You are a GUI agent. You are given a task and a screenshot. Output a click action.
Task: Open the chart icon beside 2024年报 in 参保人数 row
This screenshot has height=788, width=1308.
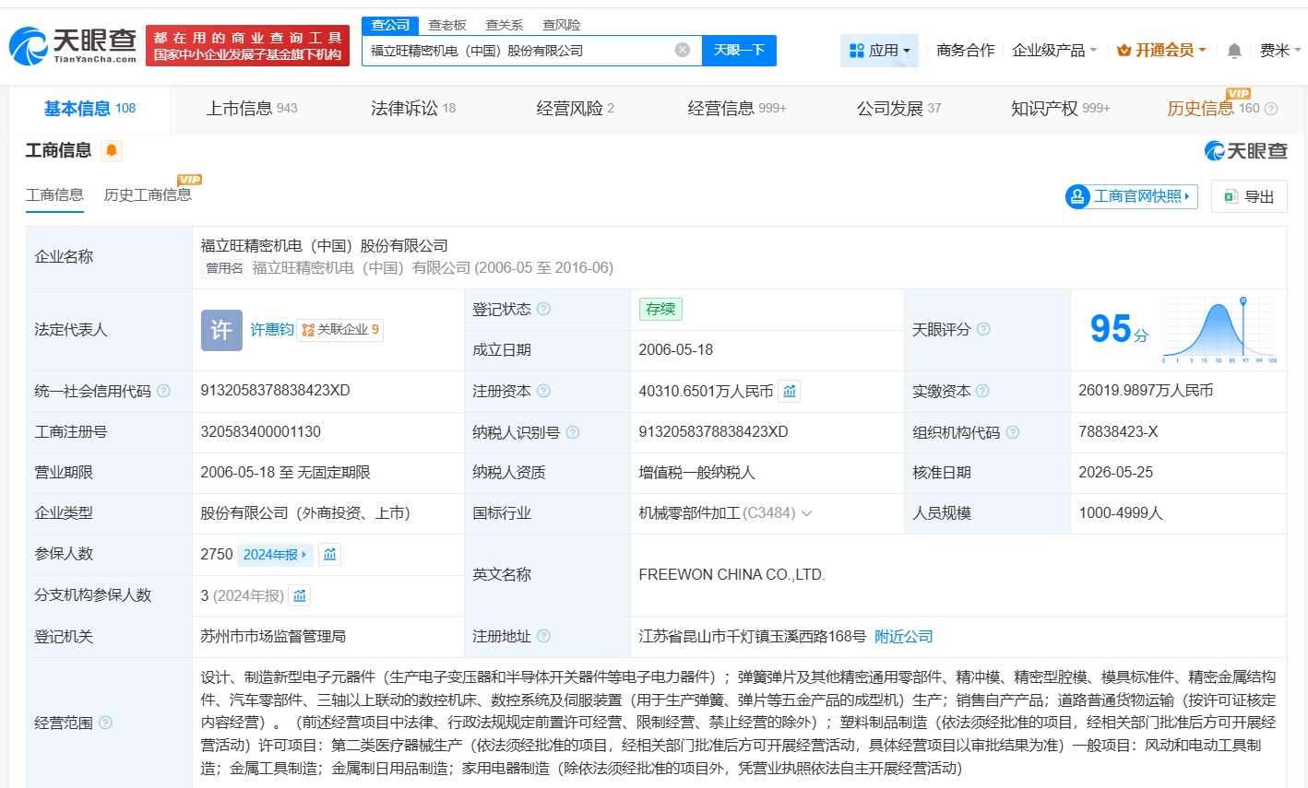(x=330, y=555)
